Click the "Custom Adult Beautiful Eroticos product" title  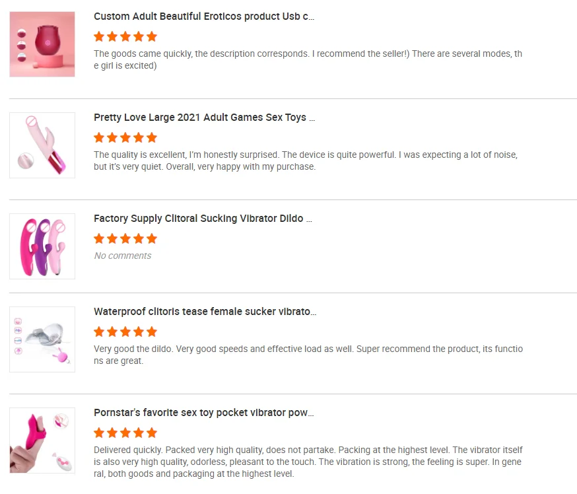(204, 17)
